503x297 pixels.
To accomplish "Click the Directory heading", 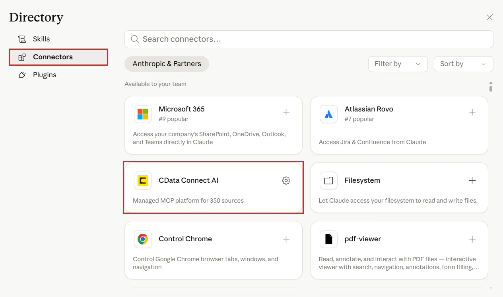I will tap(36, 18).
